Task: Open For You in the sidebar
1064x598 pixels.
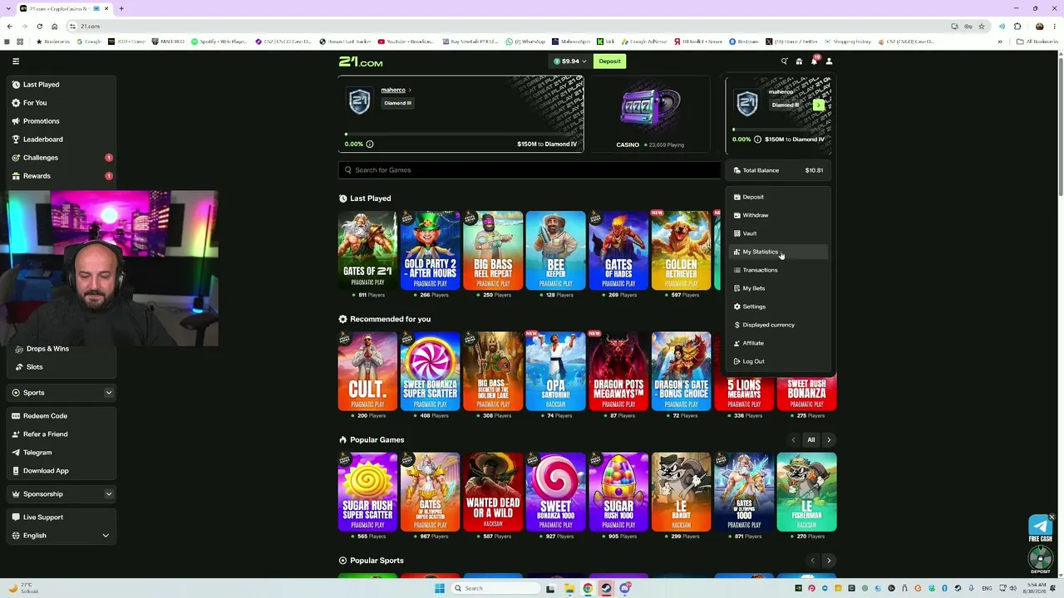Action: [x=62, y=103]
